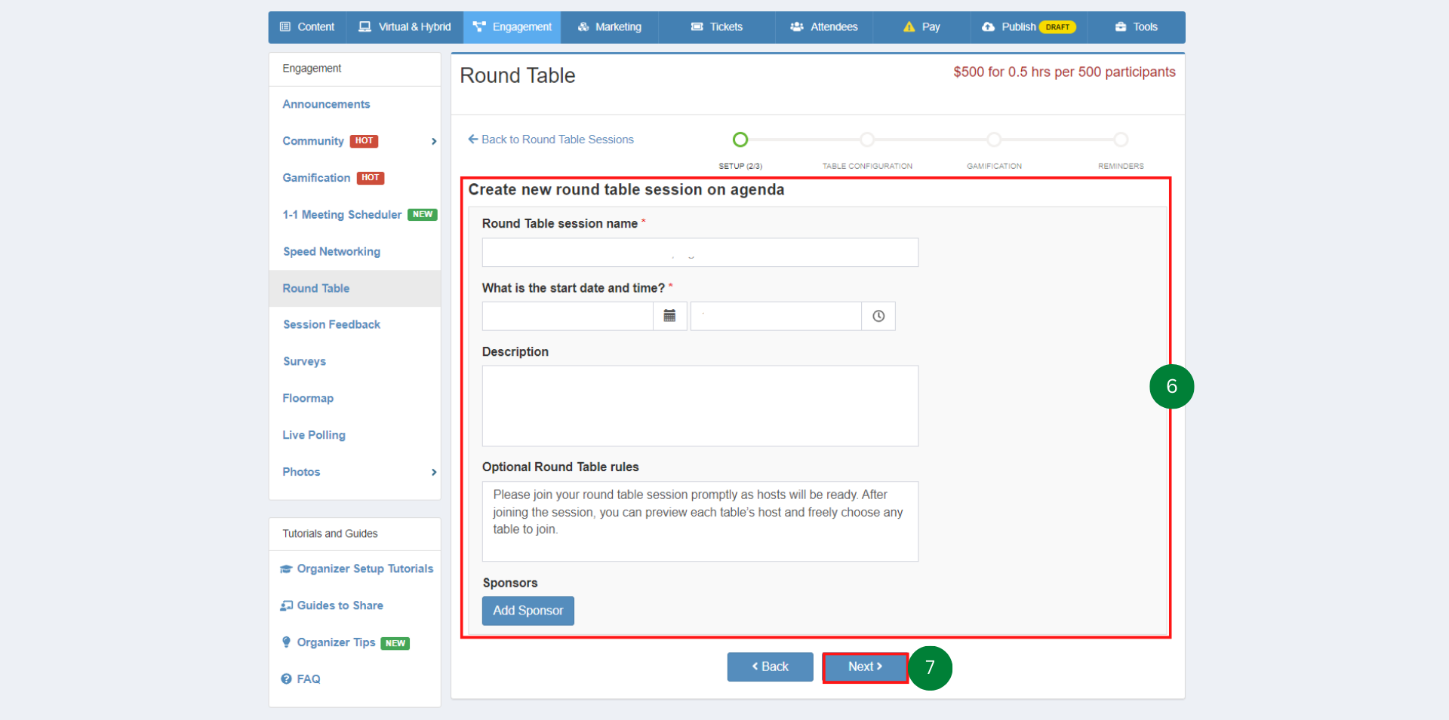The height and width of the screenshot is (720, 1449).
Task: Expand the Photos sidebar section
Action: 434,472
